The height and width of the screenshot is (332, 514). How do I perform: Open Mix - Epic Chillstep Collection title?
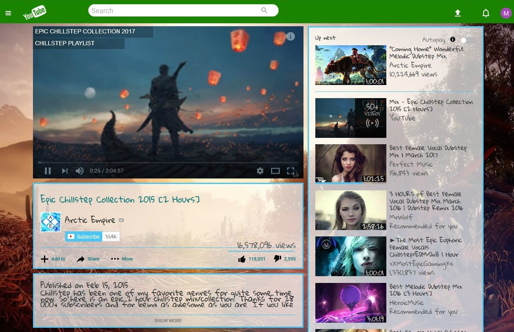tap(431, 105)
